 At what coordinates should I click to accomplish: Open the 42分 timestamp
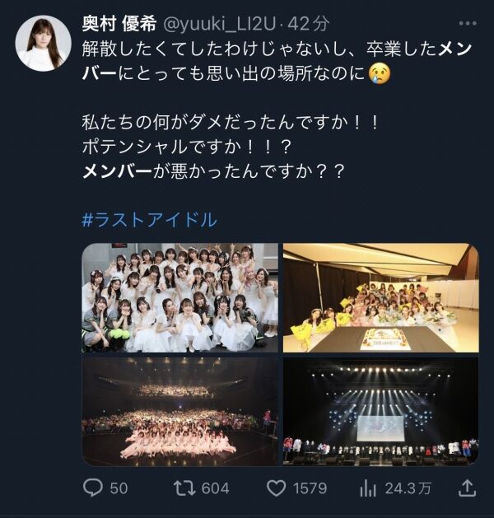309,24
